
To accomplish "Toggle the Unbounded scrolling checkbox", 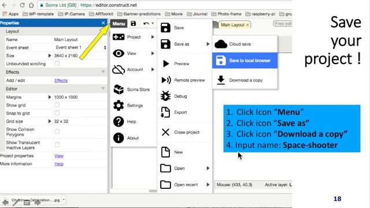I will point(57,64).
